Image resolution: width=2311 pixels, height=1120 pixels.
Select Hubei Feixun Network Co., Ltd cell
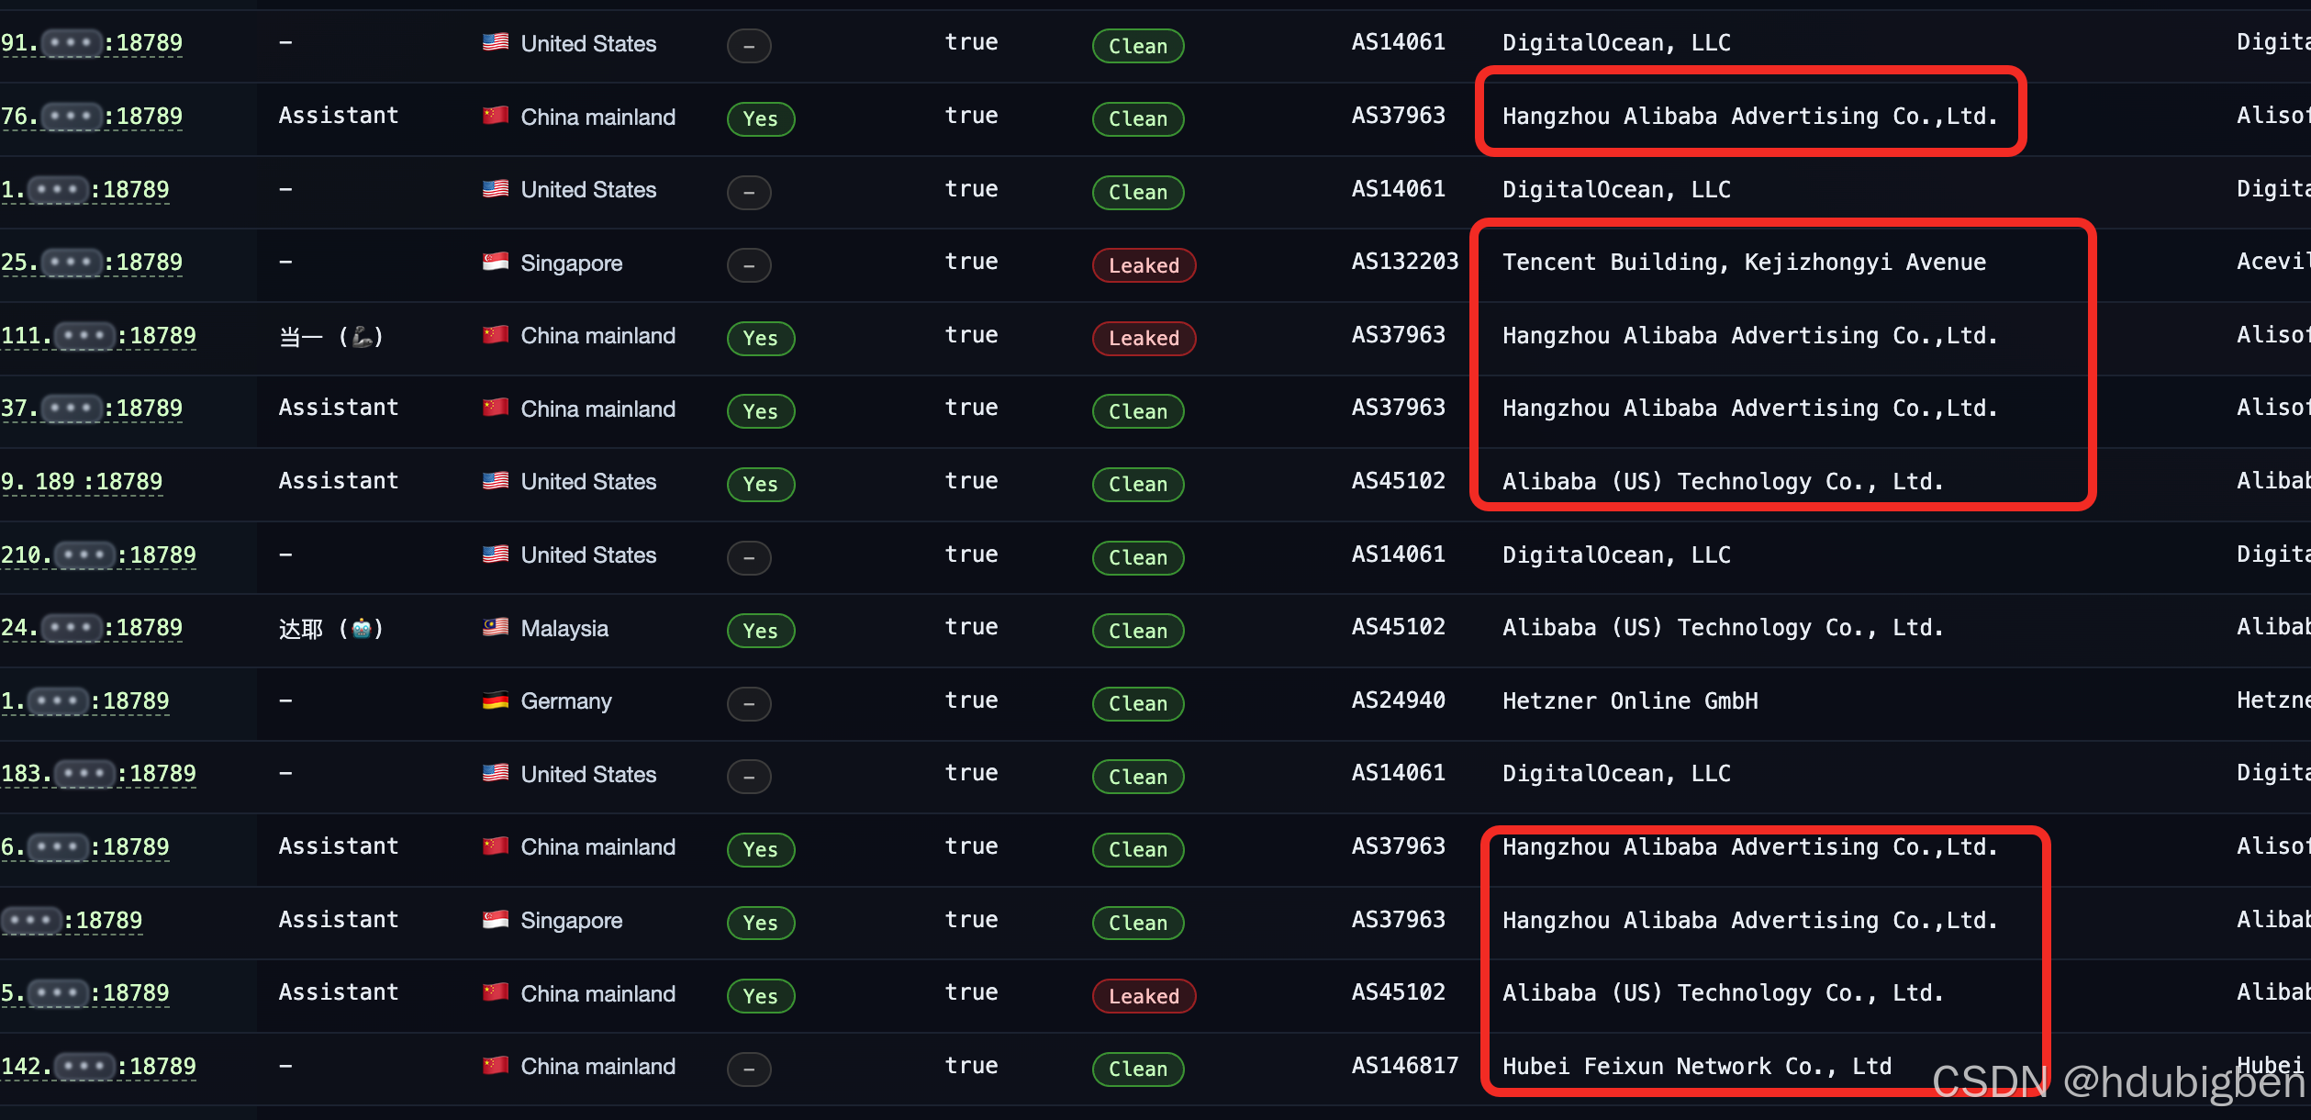coord(1696,1066)
